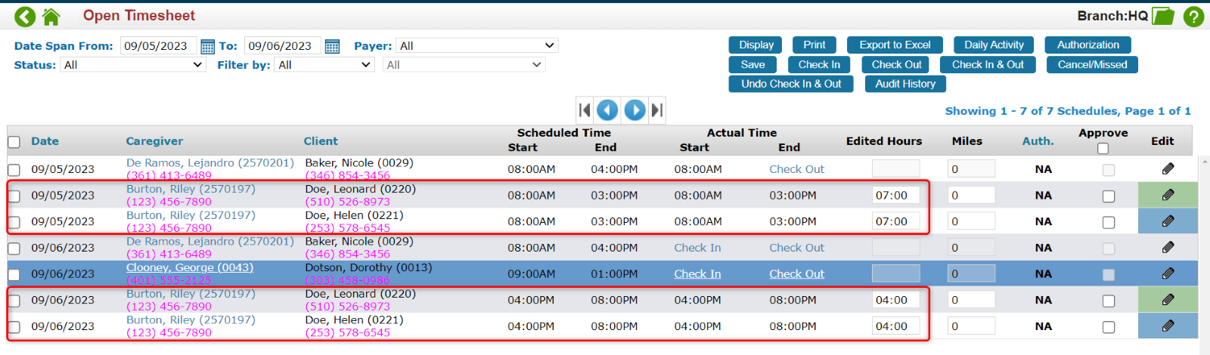Go to next page with blue arrow
The width and height of the screenshot is (1210, 355).
point(634,110)
